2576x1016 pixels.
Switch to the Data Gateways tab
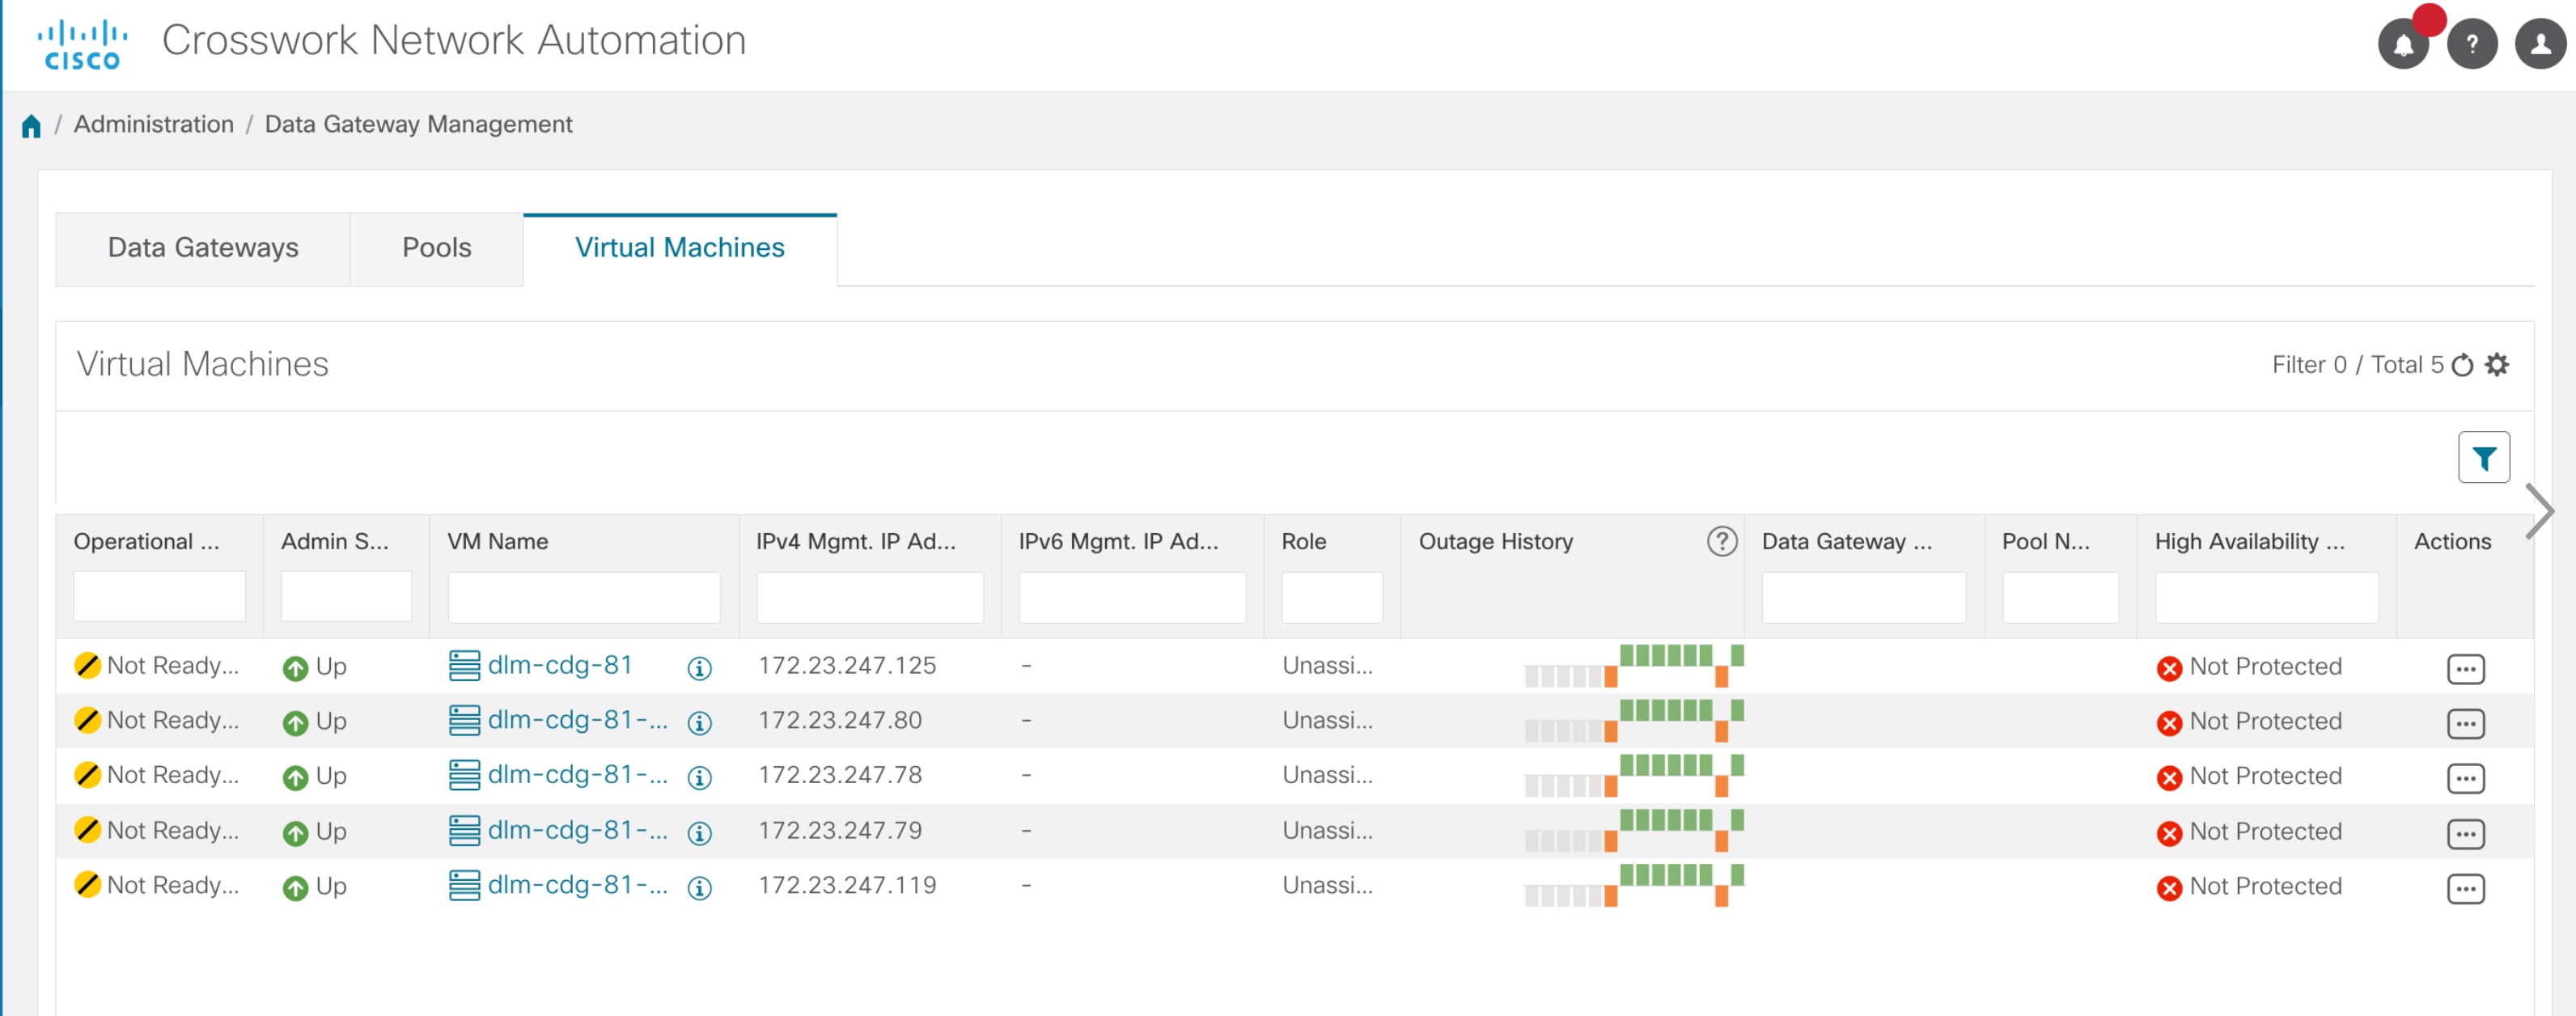click(x=203, y=248)
